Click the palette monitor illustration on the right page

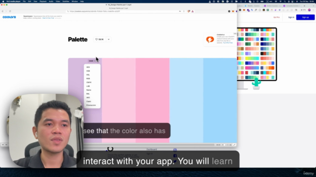tap(257, 58)
